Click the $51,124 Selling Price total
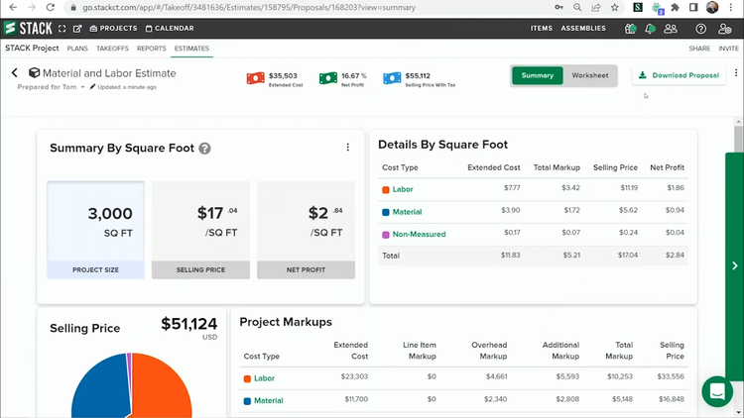The width and height of the screenshot is (744, 418). (x=188, y=324)
